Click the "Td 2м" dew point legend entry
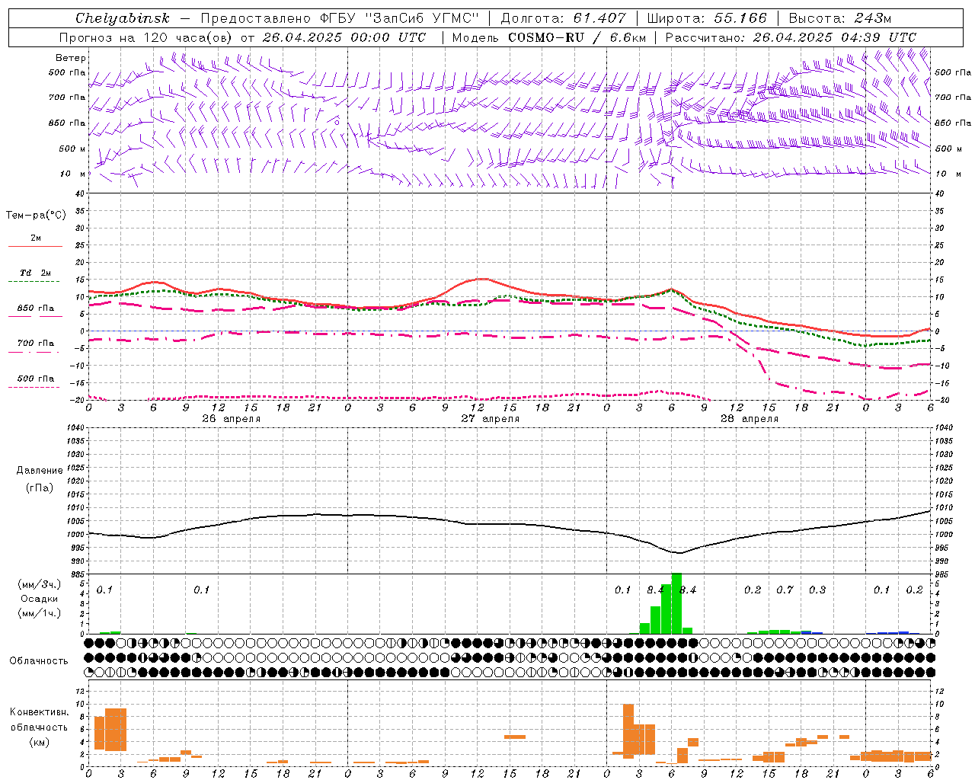Image resolution: width=975 pixels, height=780 pixels. (x=36, y=273)
